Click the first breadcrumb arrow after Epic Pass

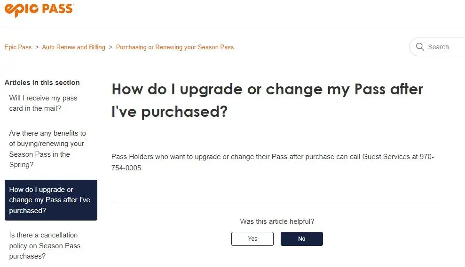(x=37, y=47)
